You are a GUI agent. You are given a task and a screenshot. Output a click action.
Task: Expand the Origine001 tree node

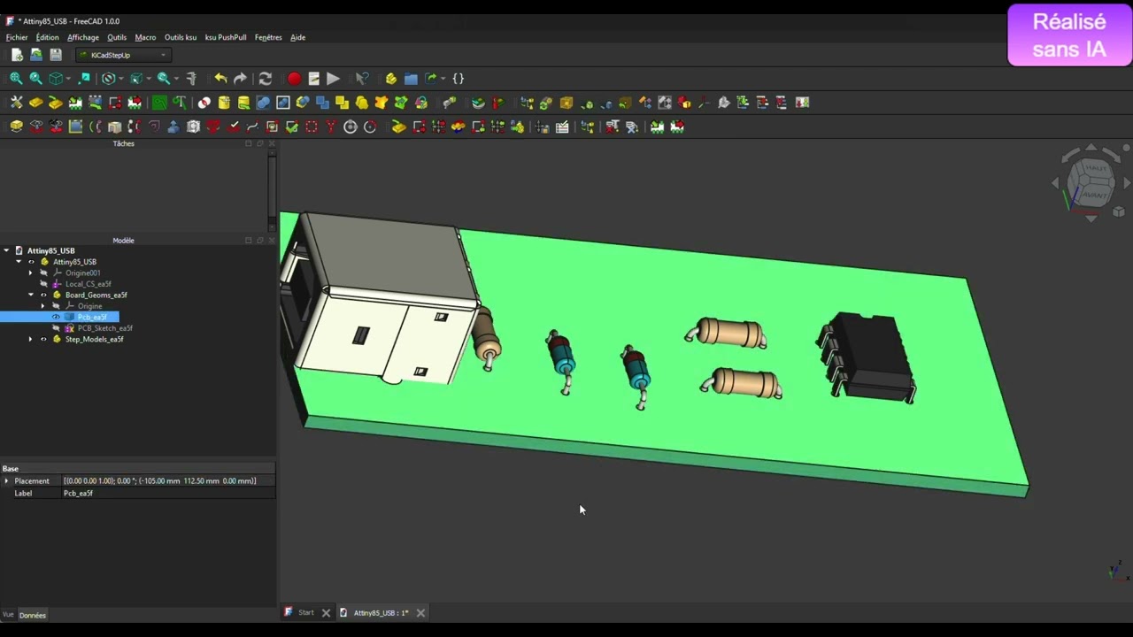[x=31, y=272]
